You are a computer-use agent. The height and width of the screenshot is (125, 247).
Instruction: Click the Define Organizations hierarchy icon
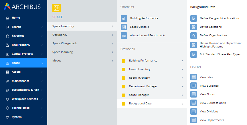pyautogui.click(x=193, y=35)
